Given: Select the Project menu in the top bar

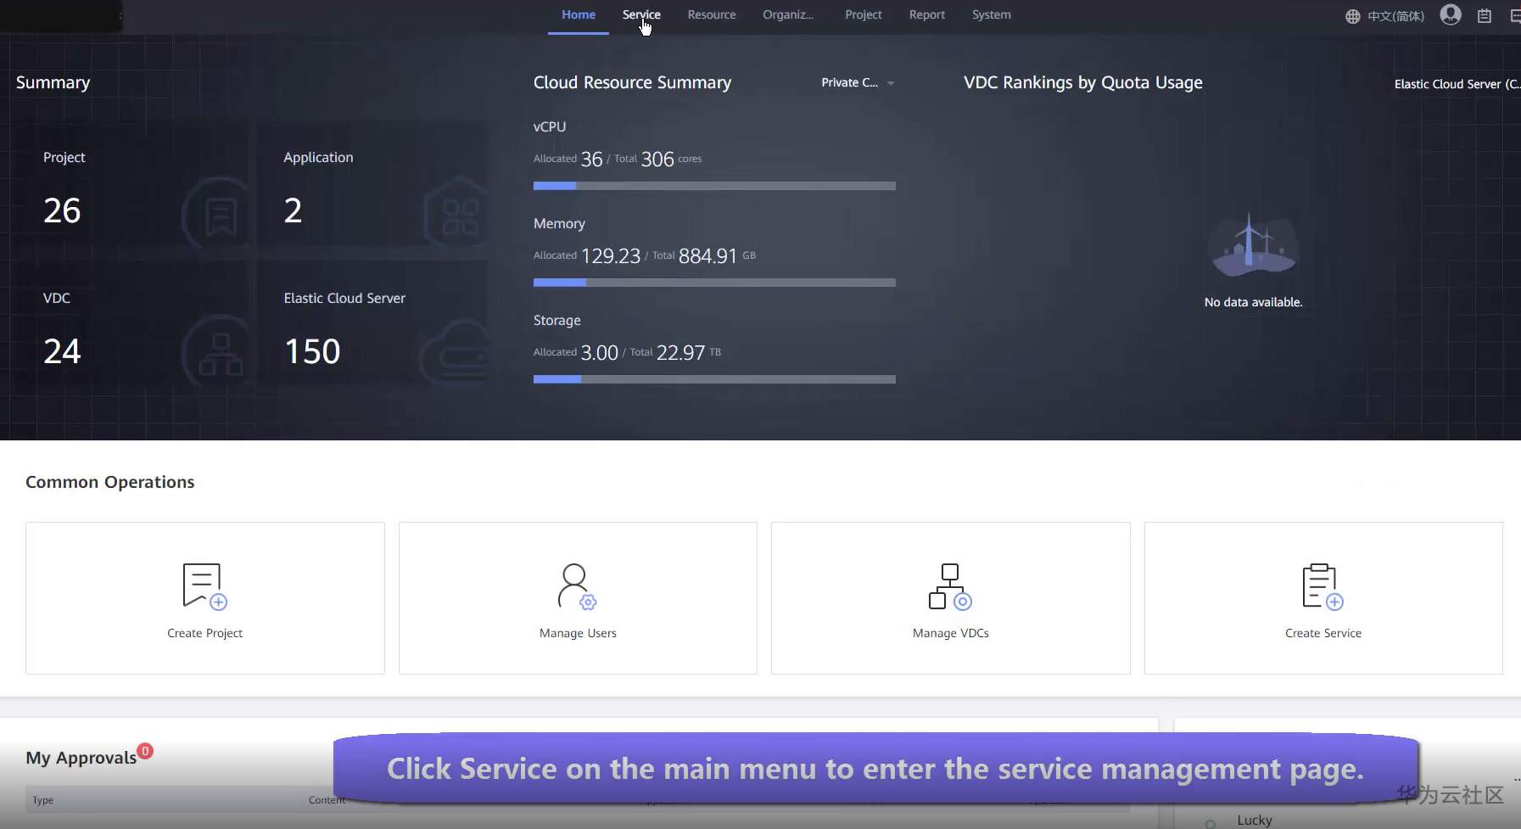Looking at the screenshot, I should pos(864,14).
